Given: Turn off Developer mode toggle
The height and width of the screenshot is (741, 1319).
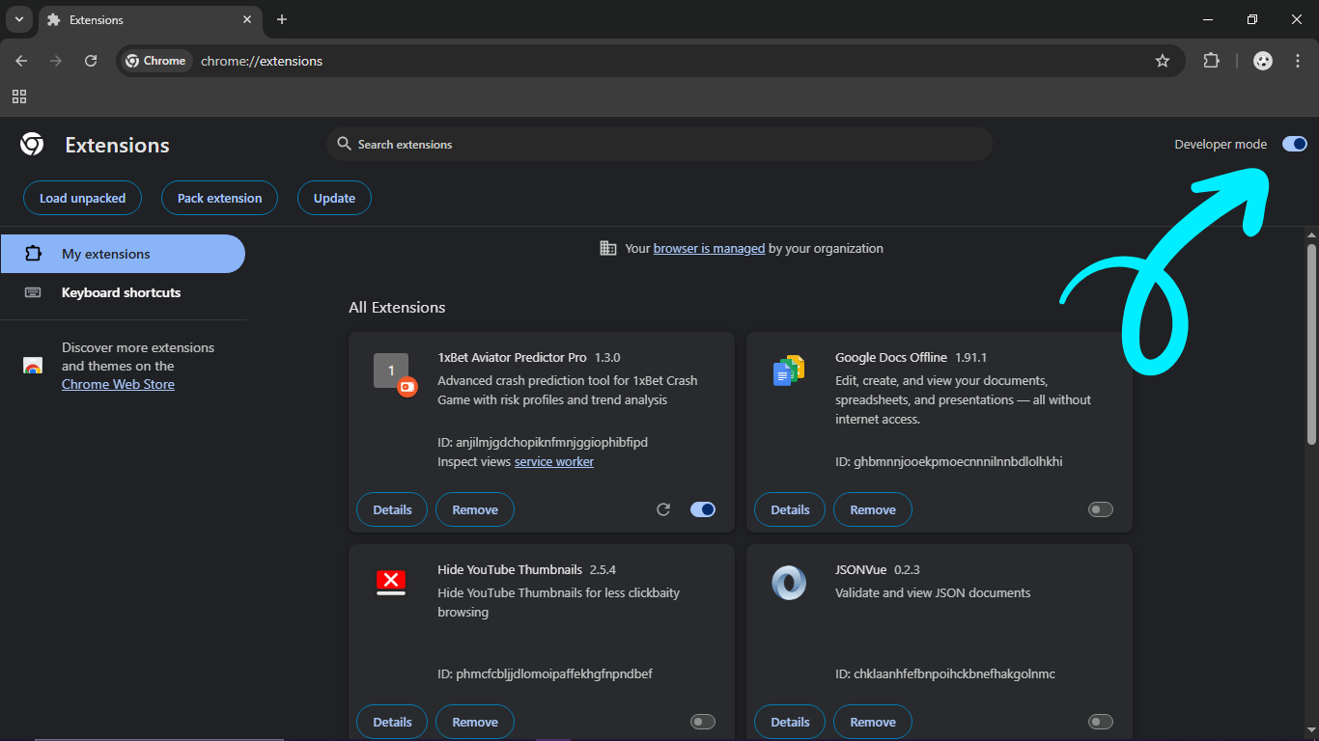Looking at the screenshot, I should click(1294, 144).
